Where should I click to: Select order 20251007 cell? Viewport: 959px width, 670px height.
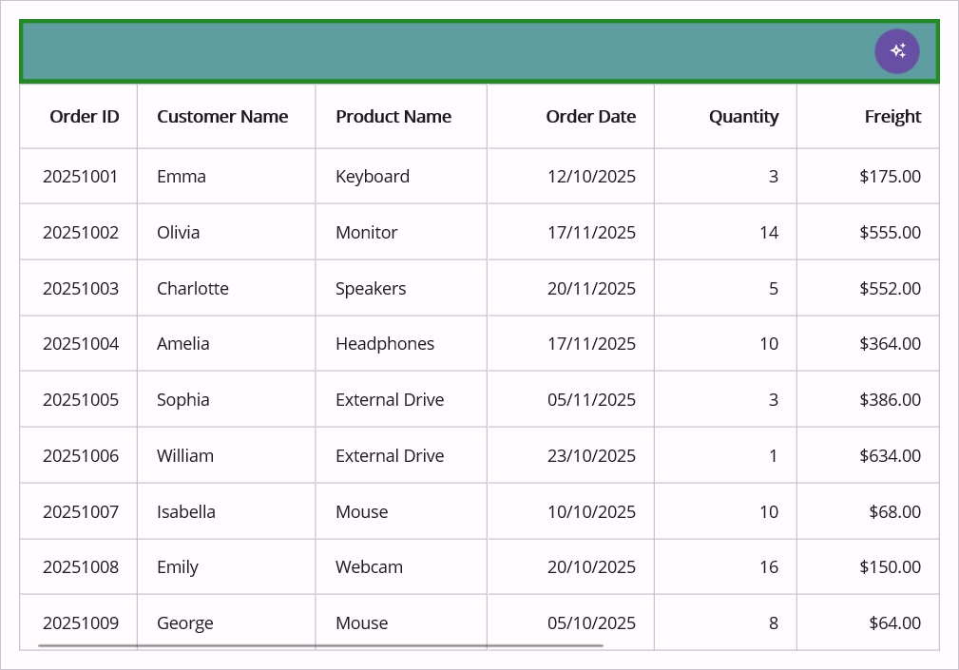[81, 512]
